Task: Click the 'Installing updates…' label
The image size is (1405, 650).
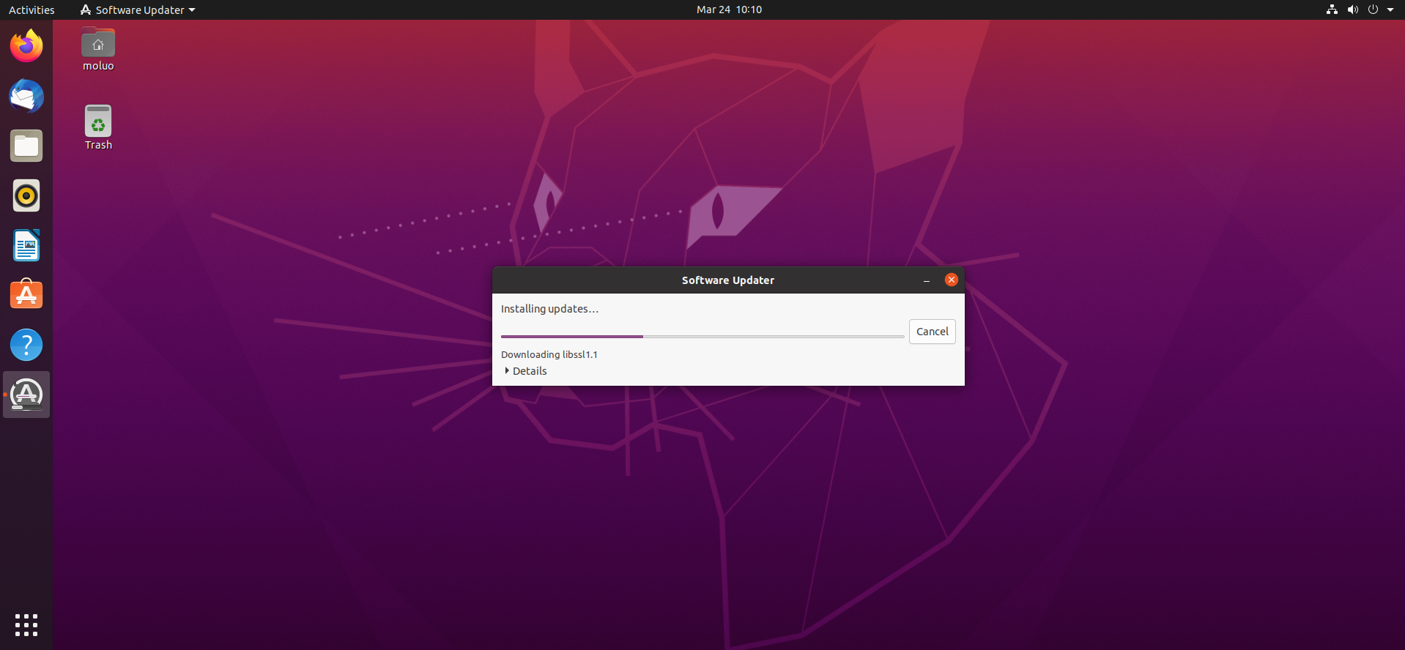Action: coord(549,309)
